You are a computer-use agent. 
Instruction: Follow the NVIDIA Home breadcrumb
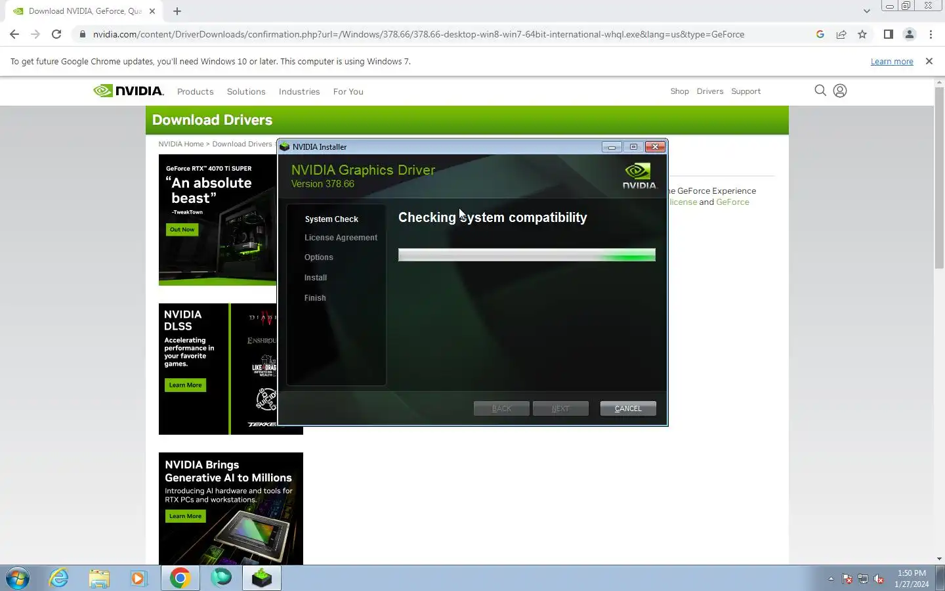tap(181, 144)
